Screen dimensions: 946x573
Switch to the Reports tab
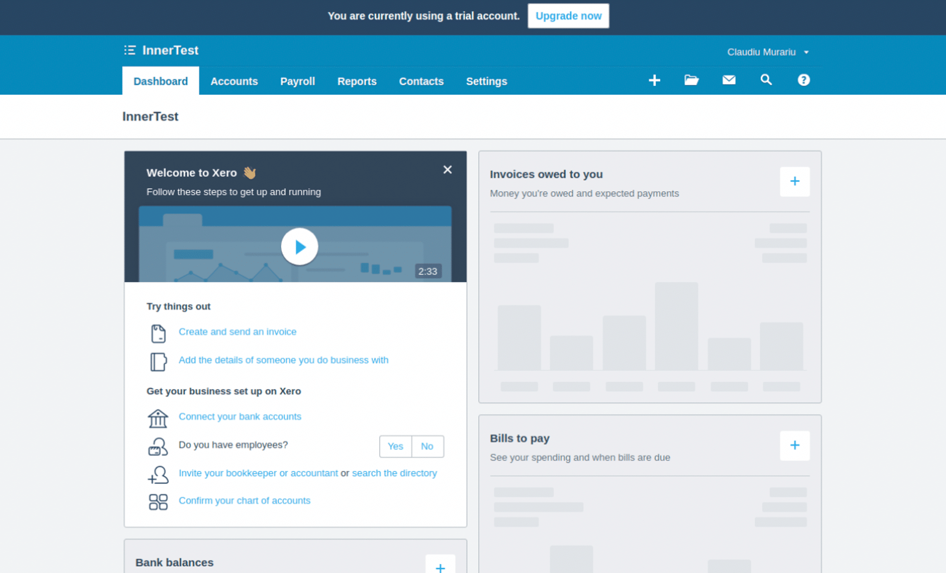(357, 81)
